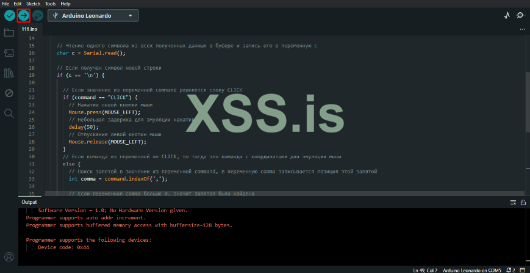Viewport: 530px width, 273px height.
Task: Open the editor tab three-dots menu
Action: [x=523, y=29]
